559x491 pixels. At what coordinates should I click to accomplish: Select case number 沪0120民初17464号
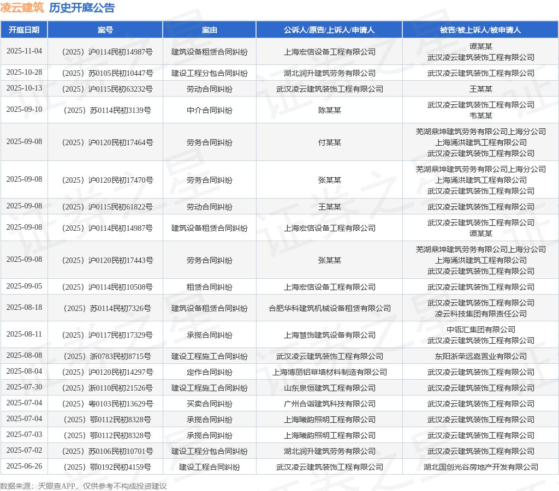(x=108, y=142)
